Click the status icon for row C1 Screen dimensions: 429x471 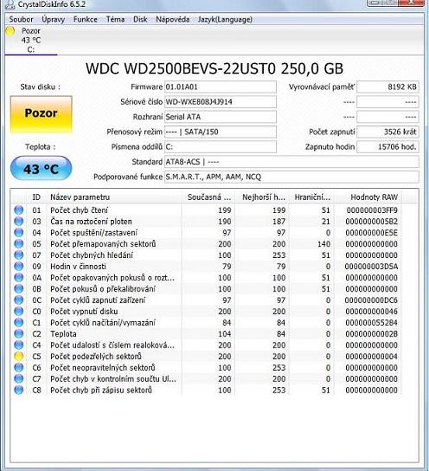(19, 323)
